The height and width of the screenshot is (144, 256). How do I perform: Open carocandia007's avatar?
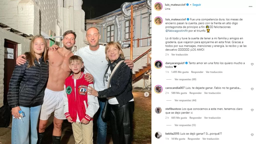158,89
